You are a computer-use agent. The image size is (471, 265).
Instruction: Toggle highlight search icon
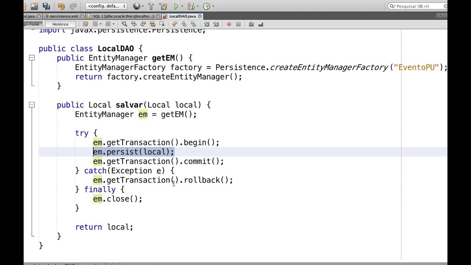[152, 24]
